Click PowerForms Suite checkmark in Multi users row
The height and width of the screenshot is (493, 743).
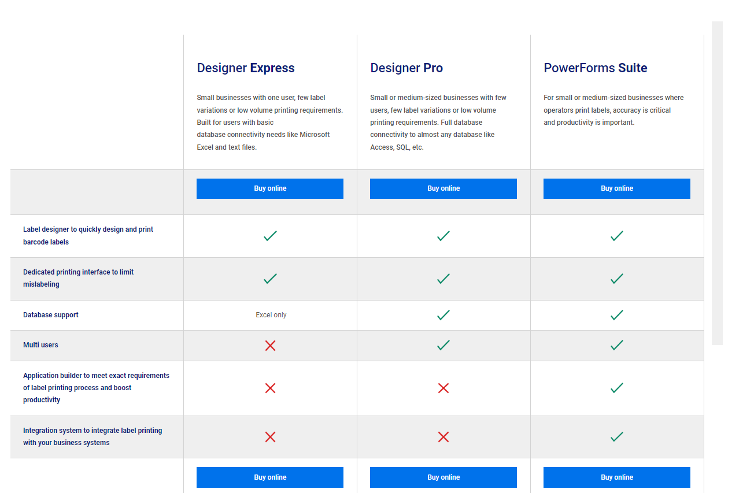point(617,345)
